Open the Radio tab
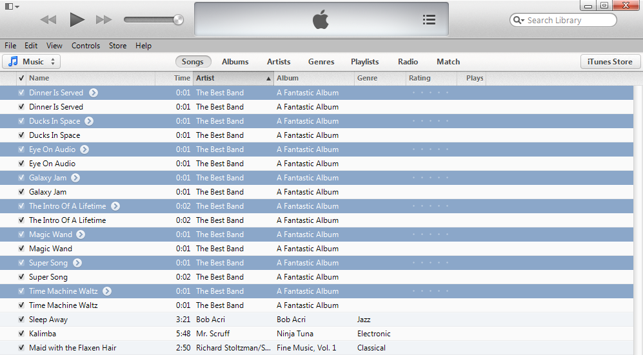Viewport: 643px width, 355px height. pyautogui.click(x=408, y=61)
